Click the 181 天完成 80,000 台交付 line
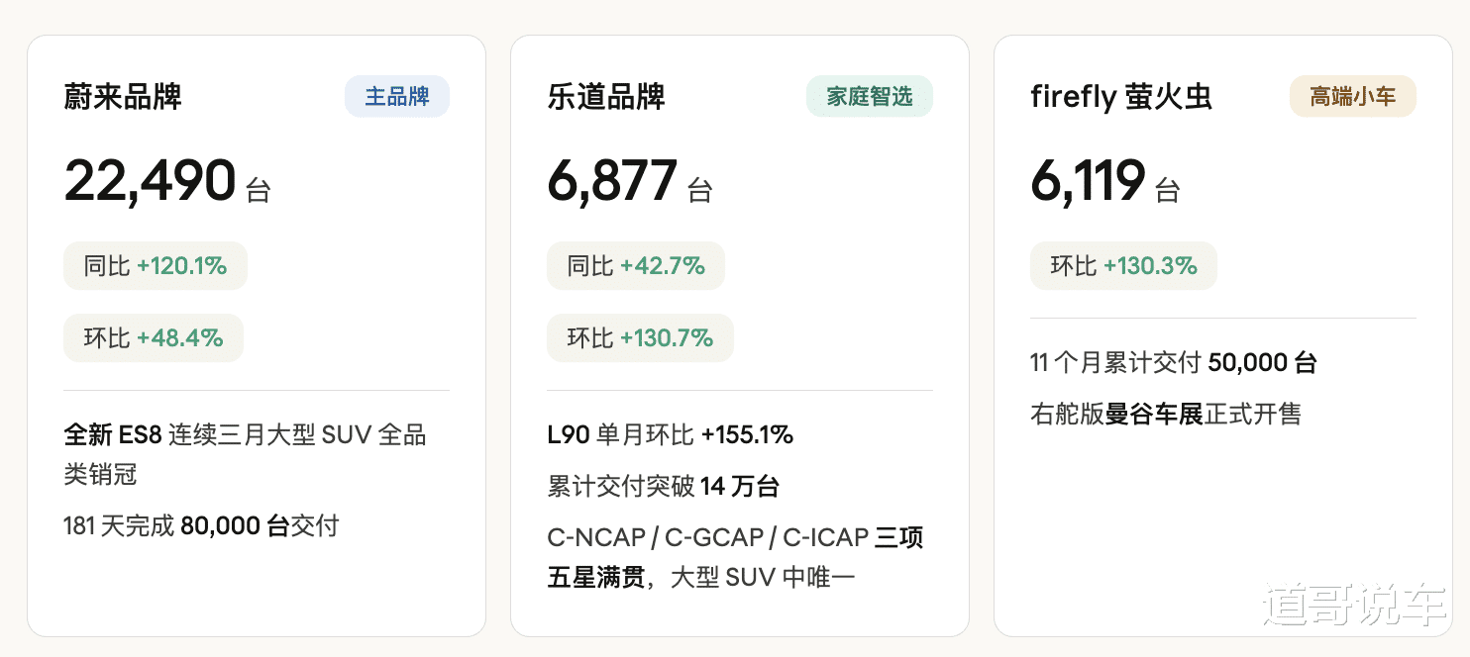The width and height of the screenshot is (1470, 657). click(201, 525)
